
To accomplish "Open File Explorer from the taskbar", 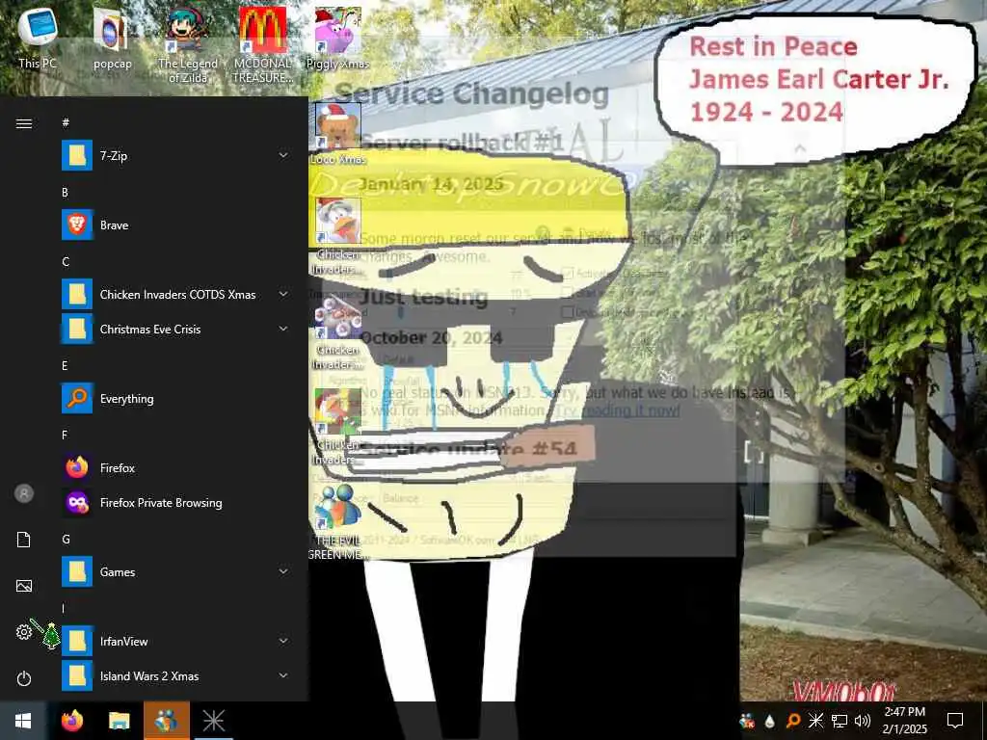I will [x=119, y=721].
